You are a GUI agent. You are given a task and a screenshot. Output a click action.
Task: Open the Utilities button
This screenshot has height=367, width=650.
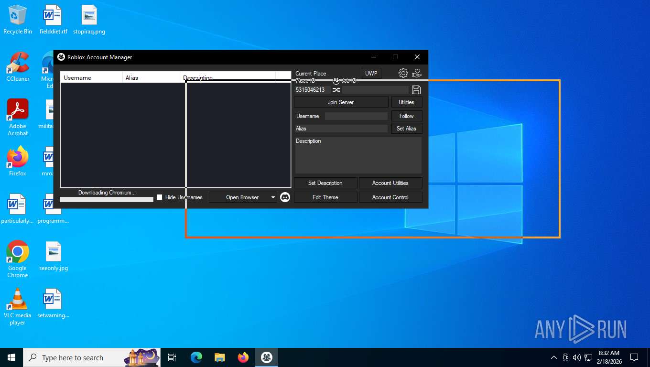(x=407, y=102)
